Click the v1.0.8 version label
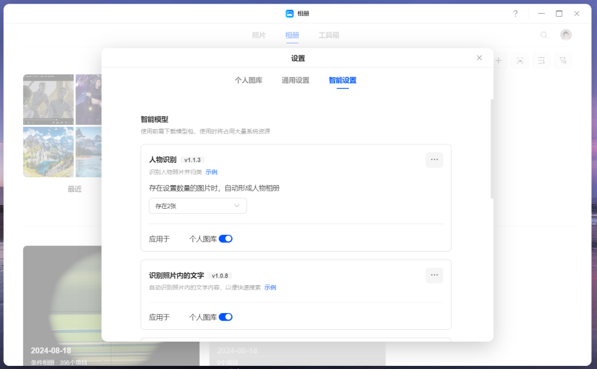Image resolution: width=597 pixels, height=369 pixels. click(220, 275)
